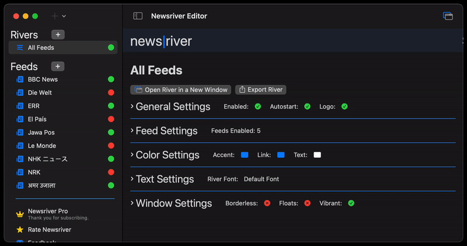The image size is (467, 246).
Task: Toggle the BBC News green status dot
Action: pyautogui.click(x=111, y=79)
